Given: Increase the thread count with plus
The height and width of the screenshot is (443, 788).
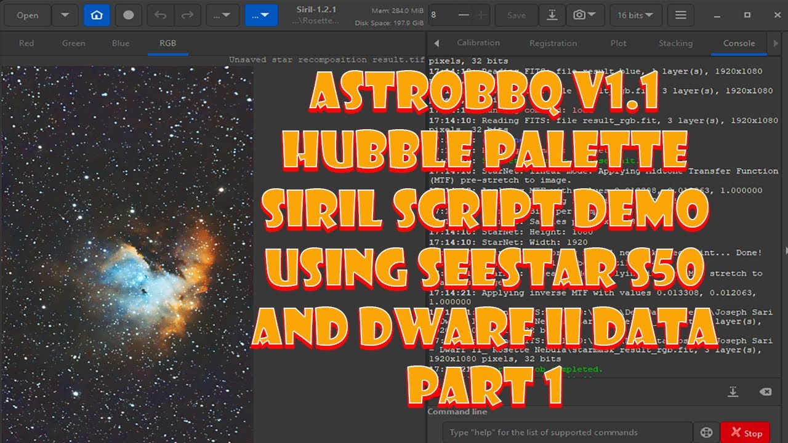Looking at the screenshot, I should [x=482, y=15].
